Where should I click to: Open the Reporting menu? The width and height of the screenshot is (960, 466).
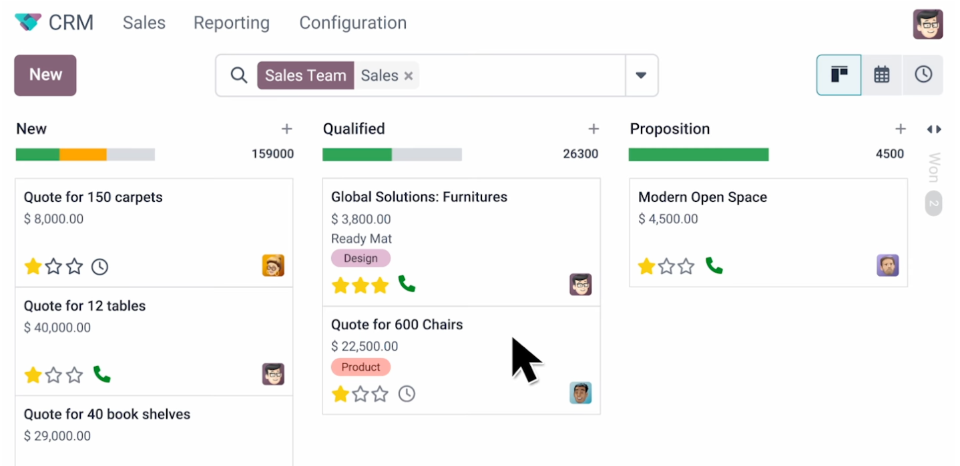231,23
